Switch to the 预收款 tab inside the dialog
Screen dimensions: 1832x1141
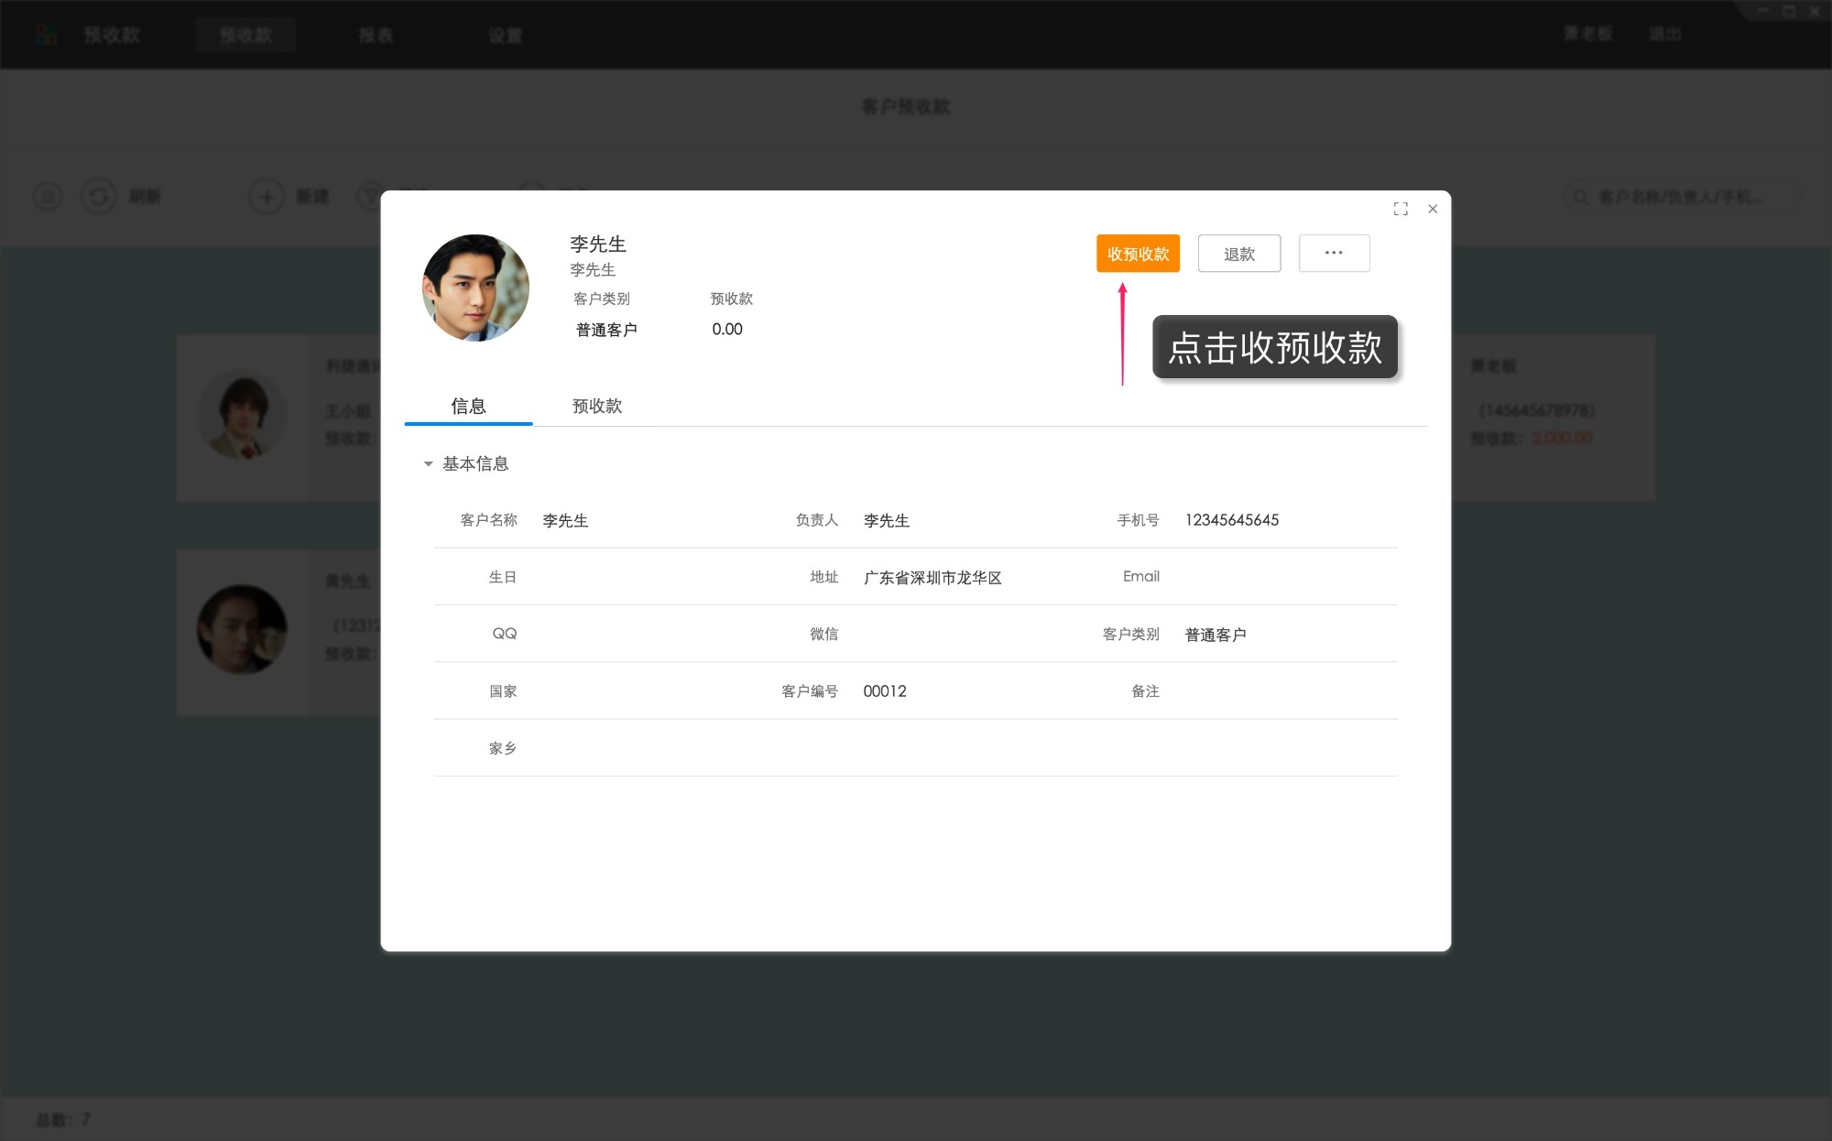click(x=596, y=407)
